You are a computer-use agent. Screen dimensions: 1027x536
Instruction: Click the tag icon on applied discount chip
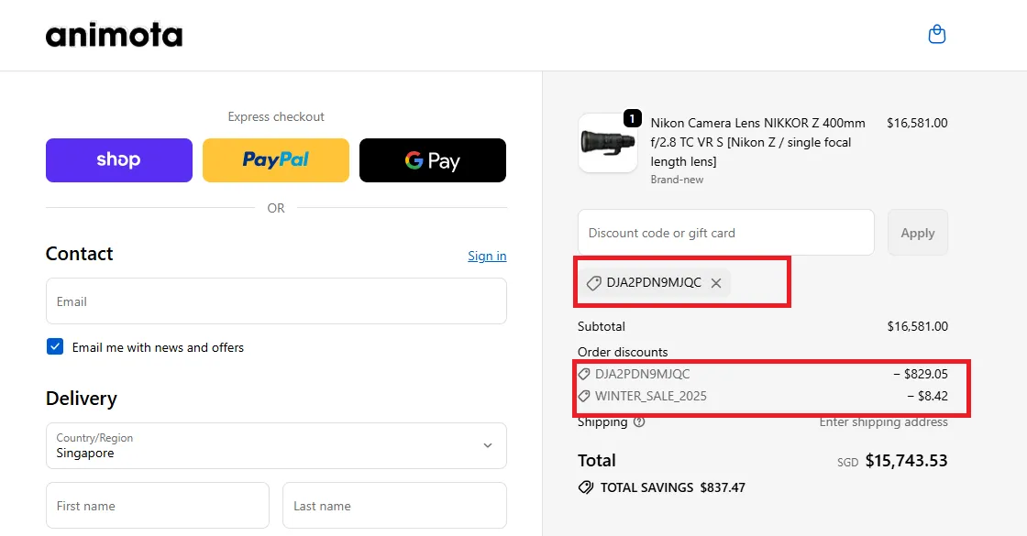[594, 283]
